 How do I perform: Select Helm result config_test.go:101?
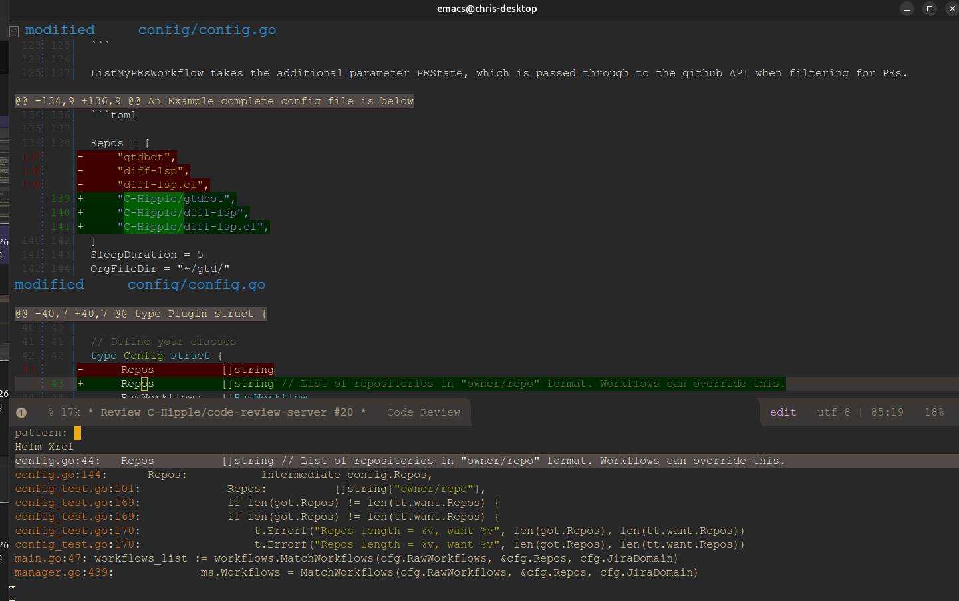click(x=250, y=489)
